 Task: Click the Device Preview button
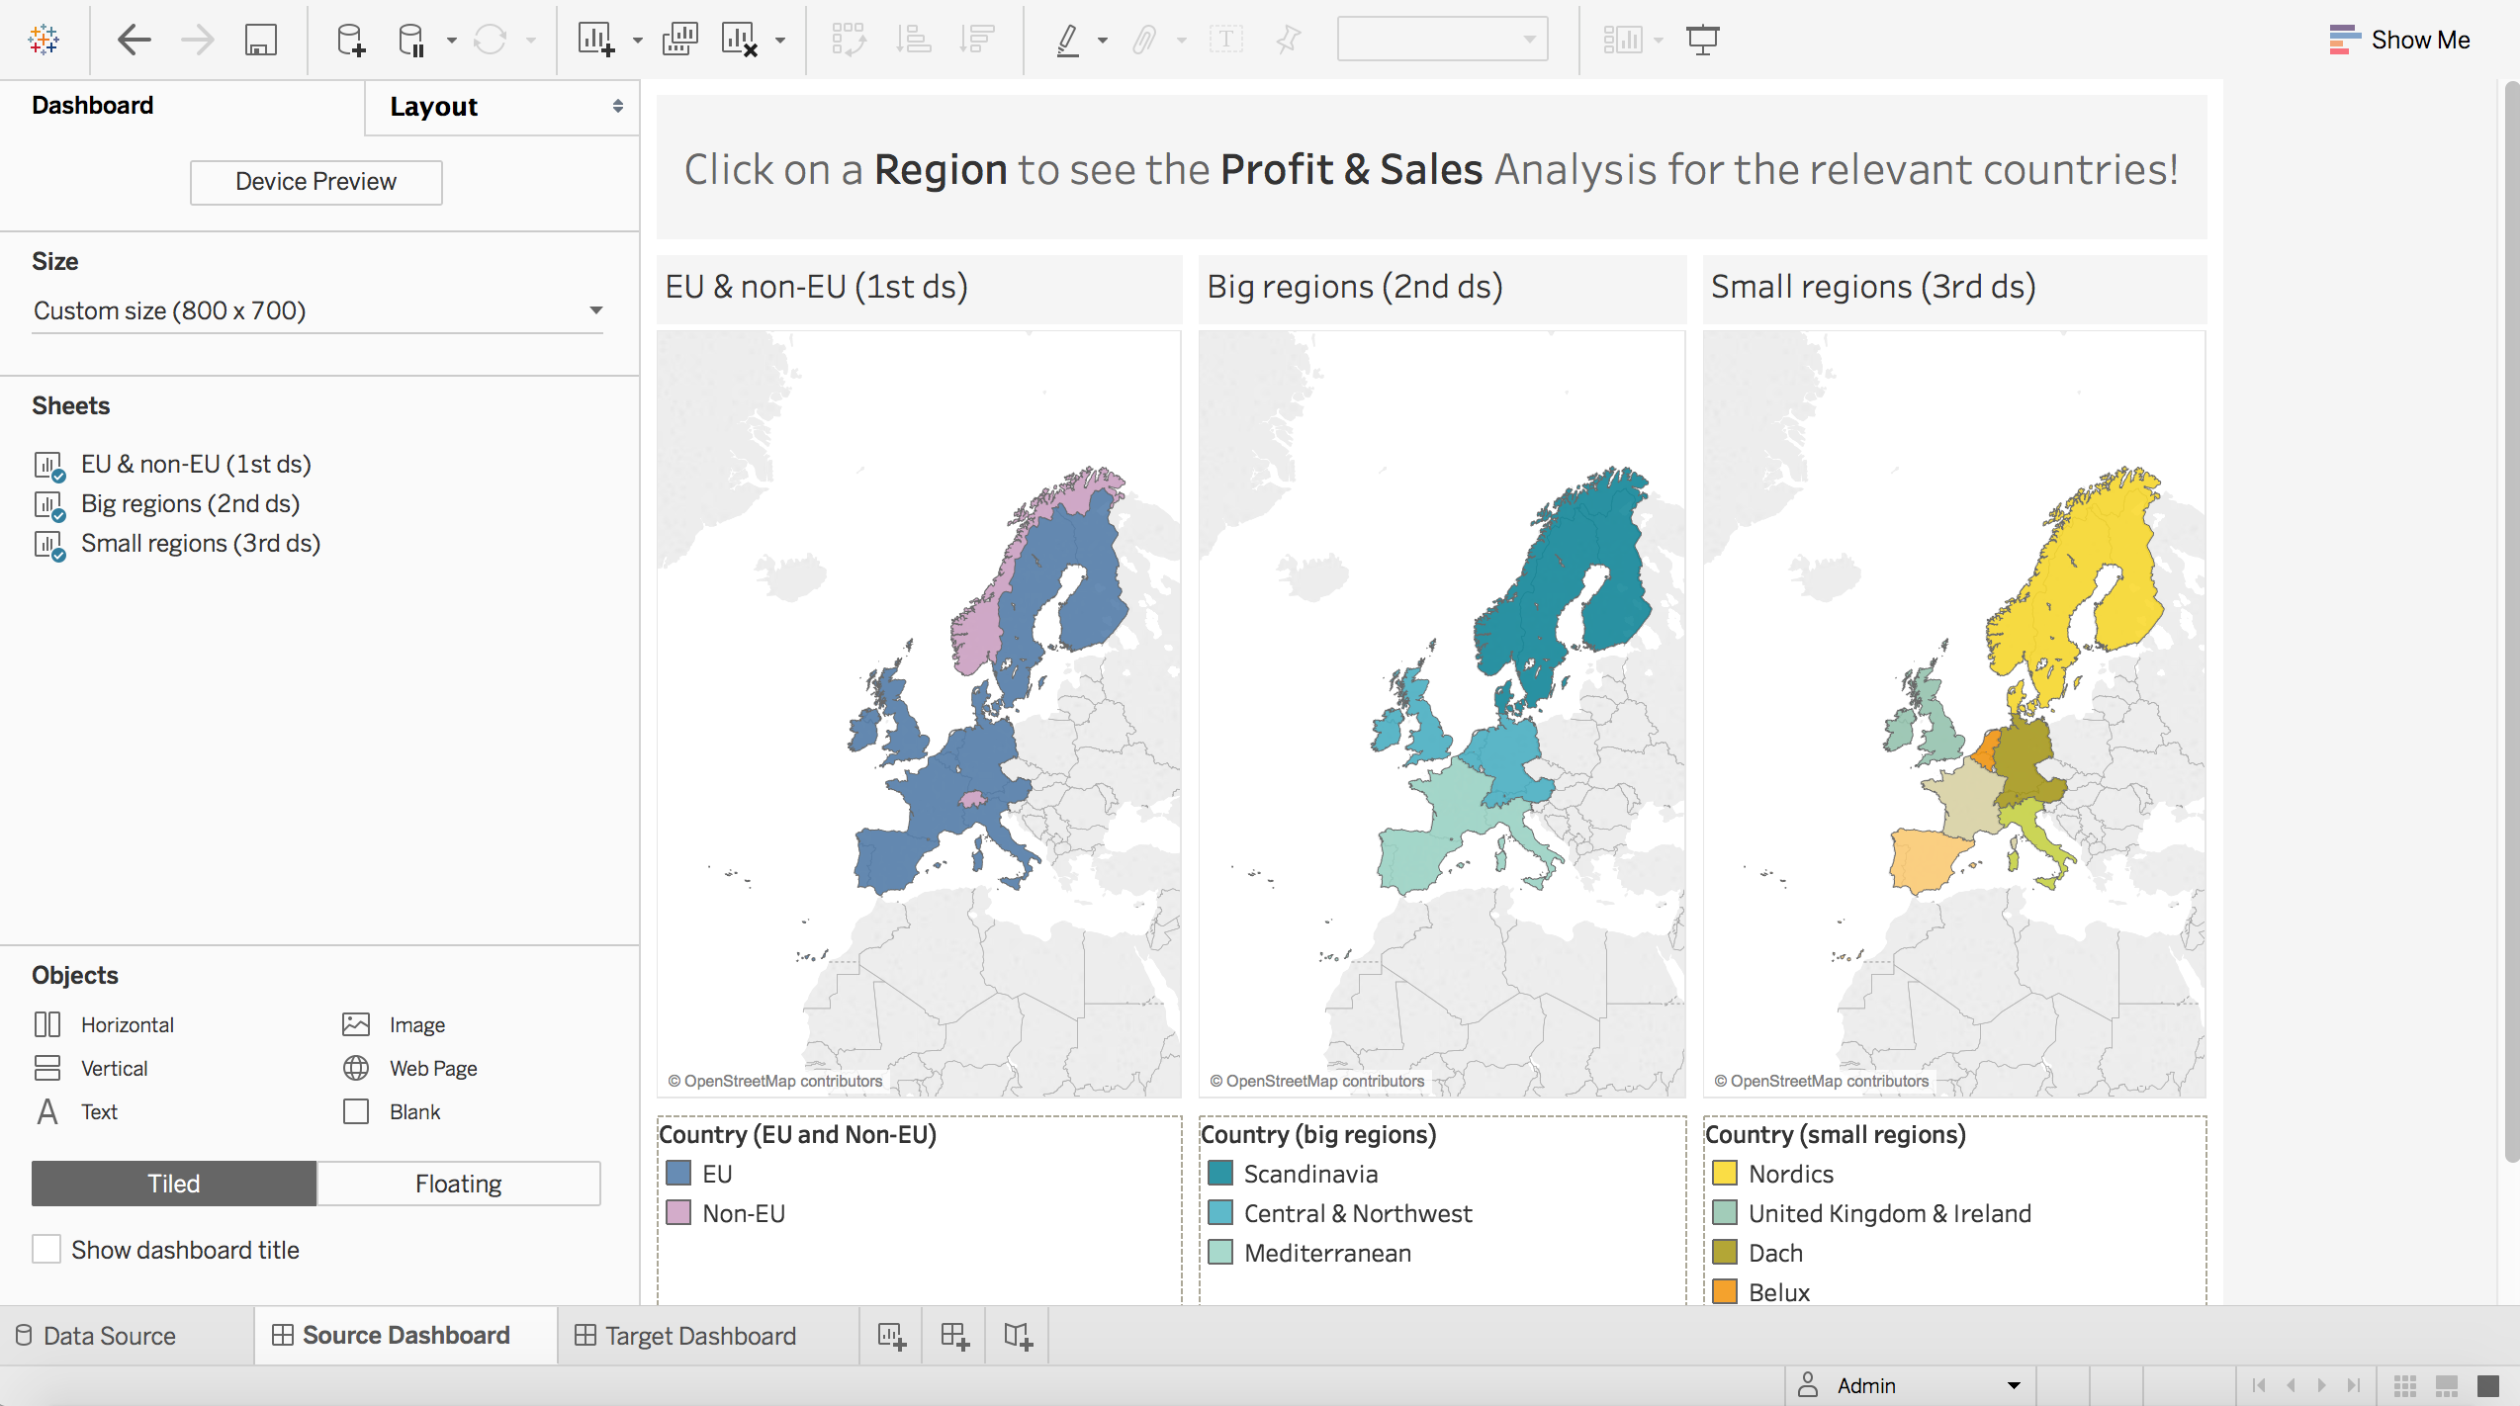click(315, 182)
